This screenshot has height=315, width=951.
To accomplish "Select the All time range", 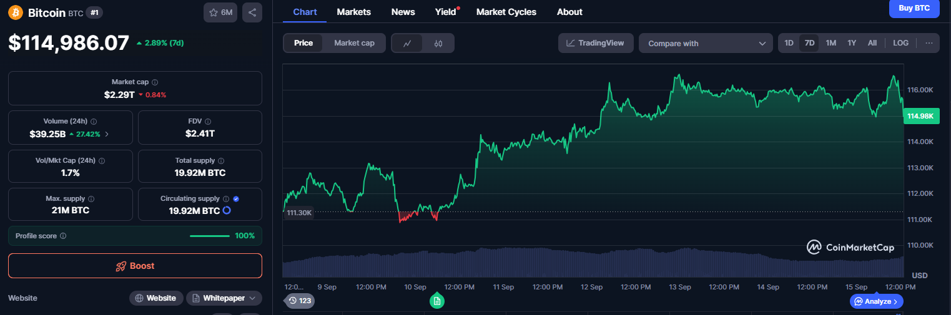I will click(x=872, y=43).
